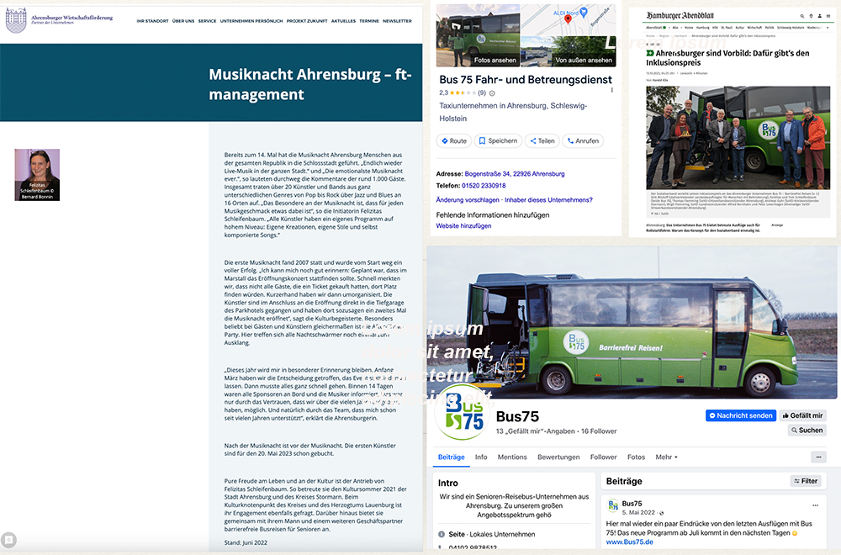Click the info icon beside the review count
Screen dimensions: 841x555
coord(492,93)
